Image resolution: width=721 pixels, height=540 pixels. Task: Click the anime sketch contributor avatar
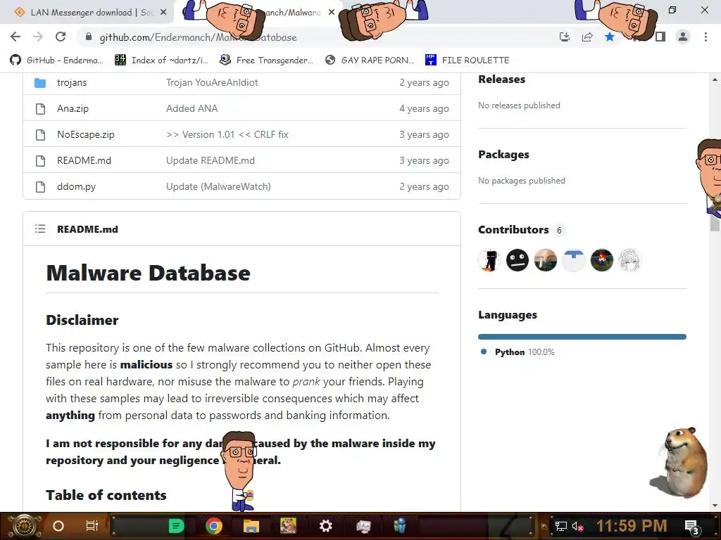click(630, 260)
